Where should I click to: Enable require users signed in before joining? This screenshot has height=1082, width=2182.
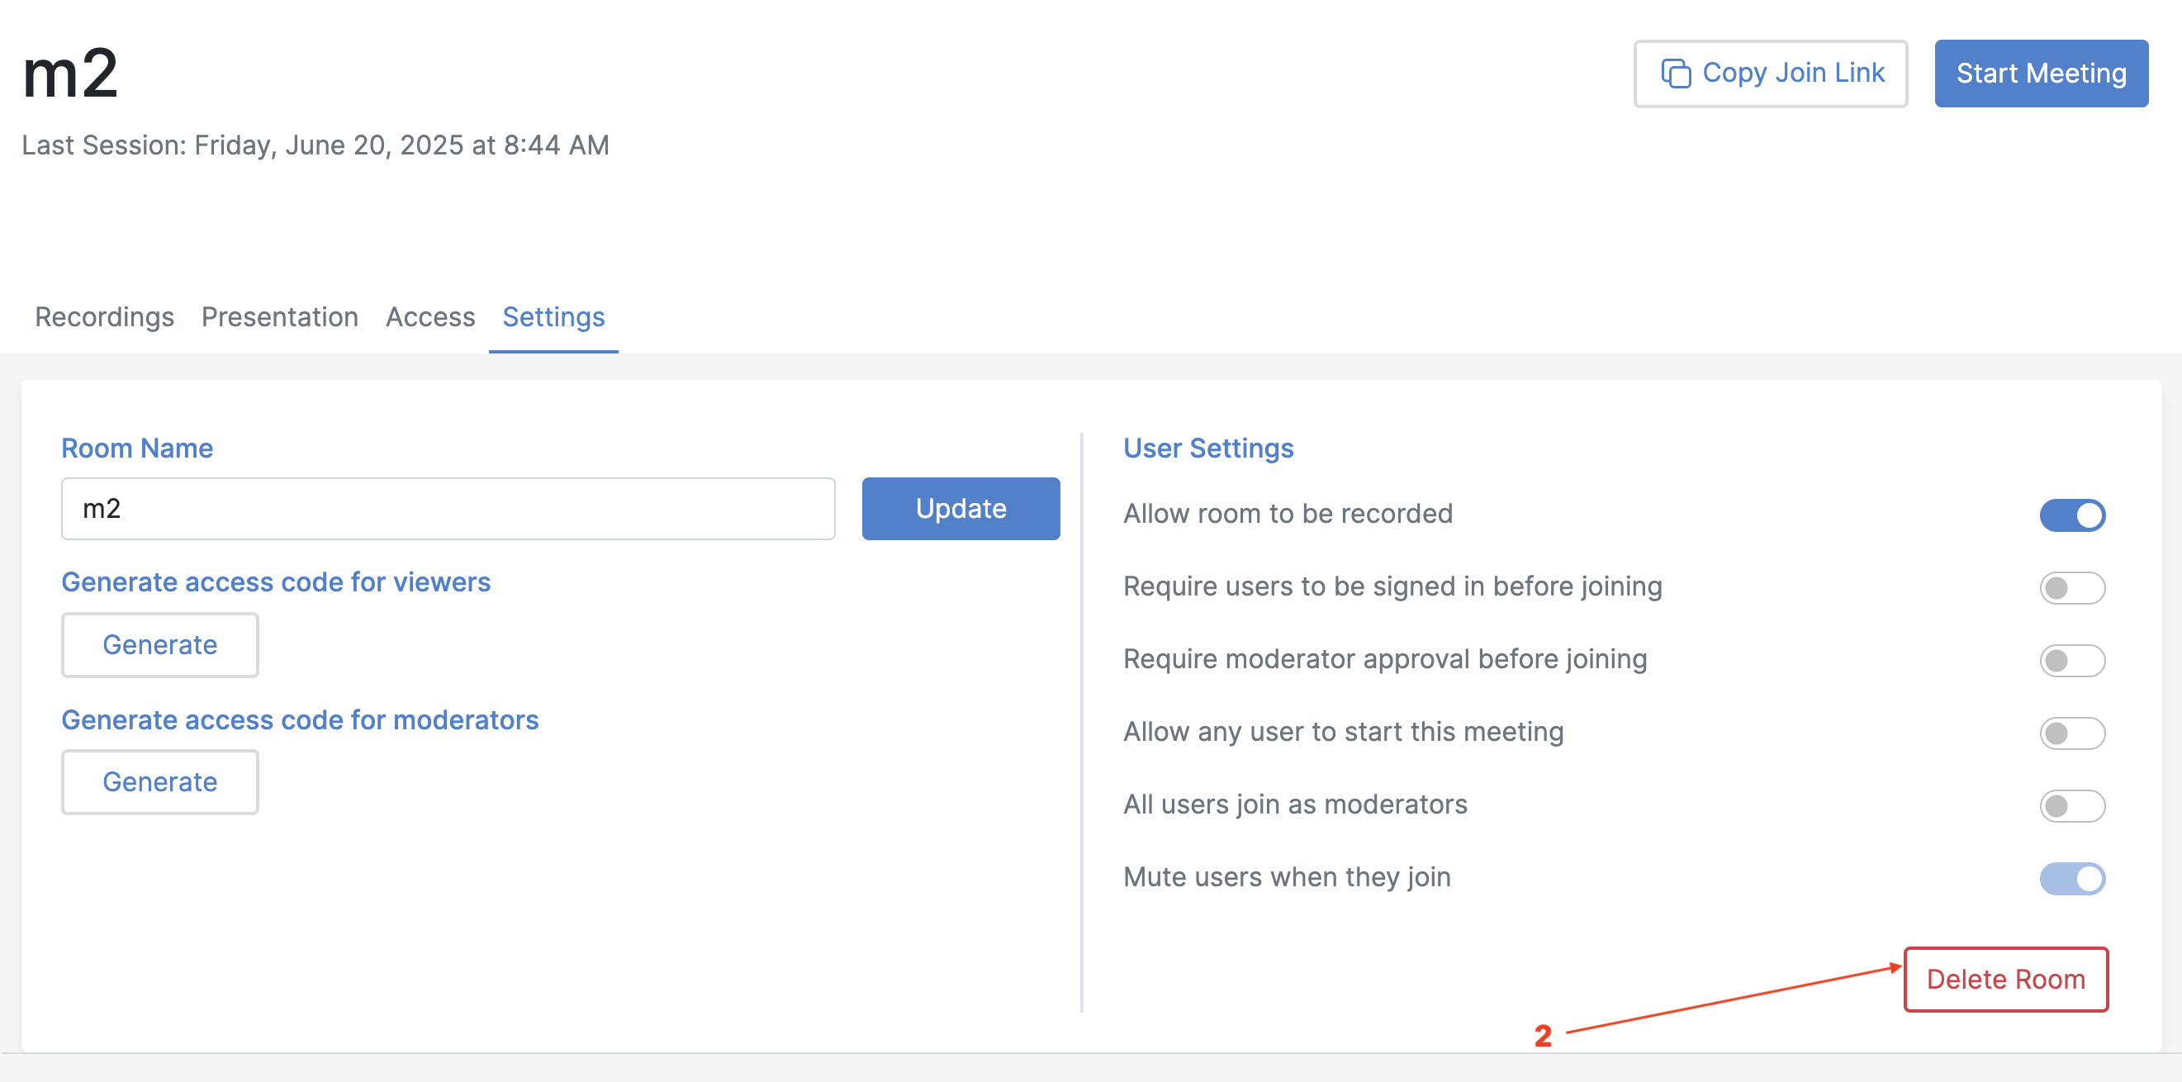tap(2071, 588)
